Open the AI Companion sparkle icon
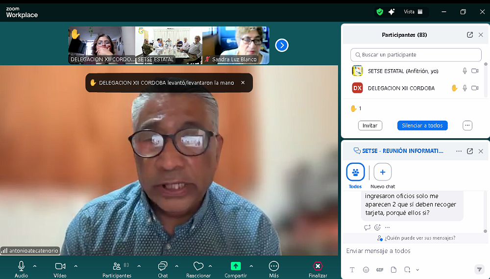Image resolution: width=490 pixels, height=279 pixels. coord(392,12)
